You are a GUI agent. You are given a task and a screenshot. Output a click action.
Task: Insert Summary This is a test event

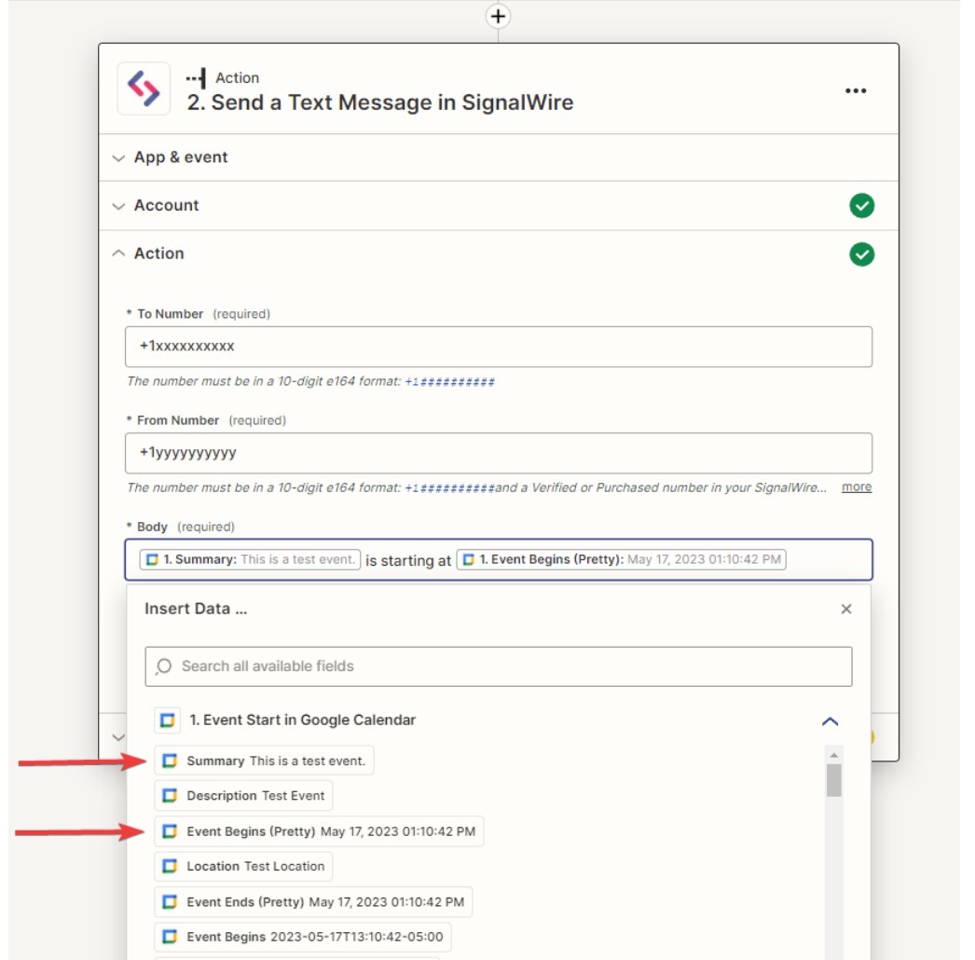pos(265,761)
